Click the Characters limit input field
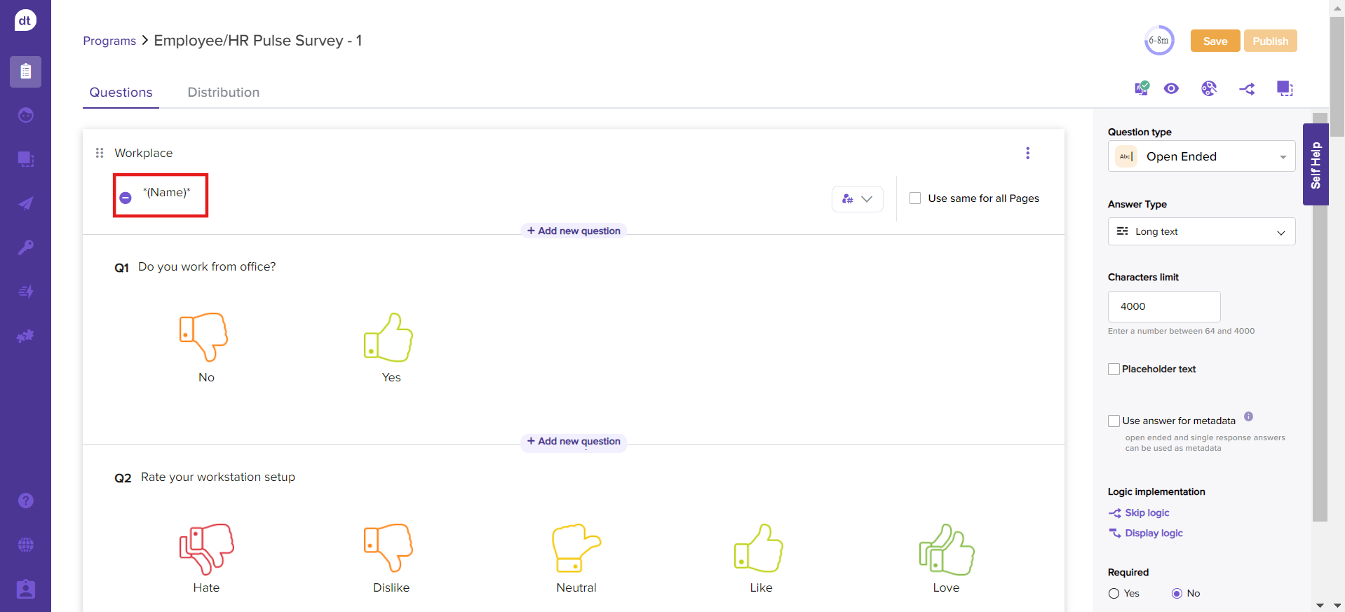Screen dimensions: 1345x612 click(x=1163, y=306)
